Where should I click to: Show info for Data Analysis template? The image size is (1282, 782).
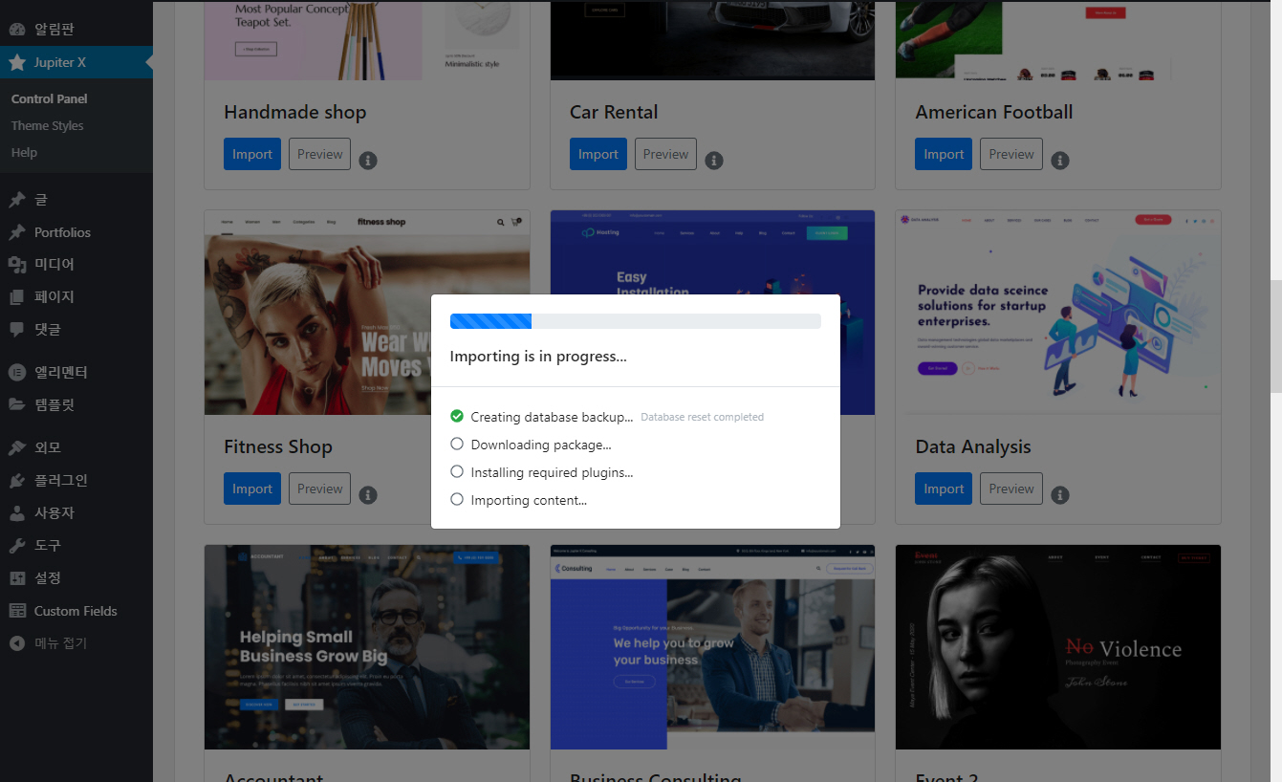(x=1059, y=495)
